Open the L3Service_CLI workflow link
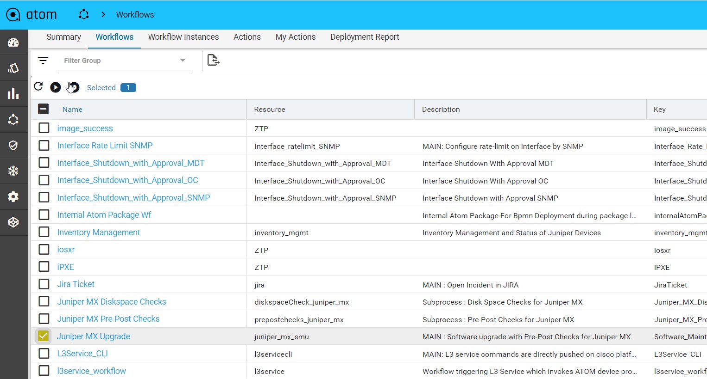The image size is (707, 379). click(82, 354)
